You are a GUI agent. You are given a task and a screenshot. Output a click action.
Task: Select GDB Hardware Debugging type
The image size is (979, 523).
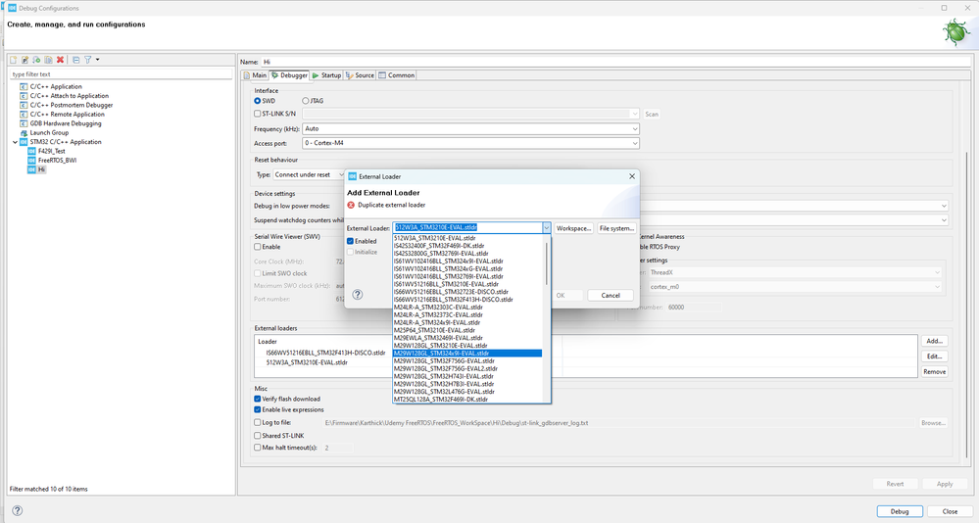(65, 123)
